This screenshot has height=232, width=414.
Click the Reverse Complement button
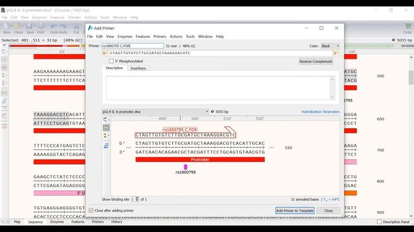pos(316,61)
